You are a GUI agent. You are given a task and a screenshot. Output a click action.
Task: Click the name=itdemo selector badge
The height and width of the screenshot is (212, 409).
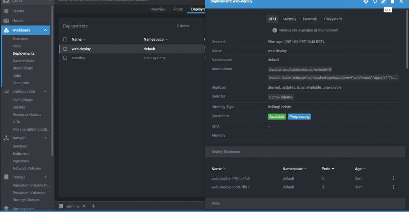pos(281,97)
